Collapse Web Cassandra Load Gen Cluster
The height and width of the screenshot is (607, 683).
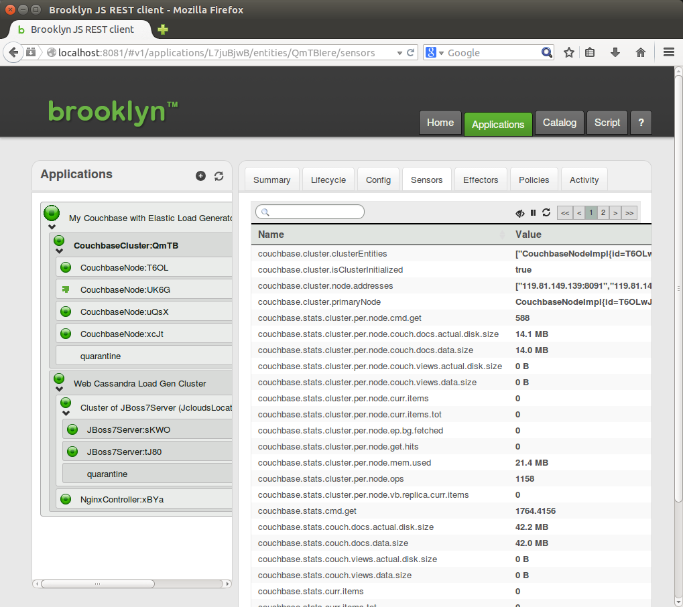point(59,389)
